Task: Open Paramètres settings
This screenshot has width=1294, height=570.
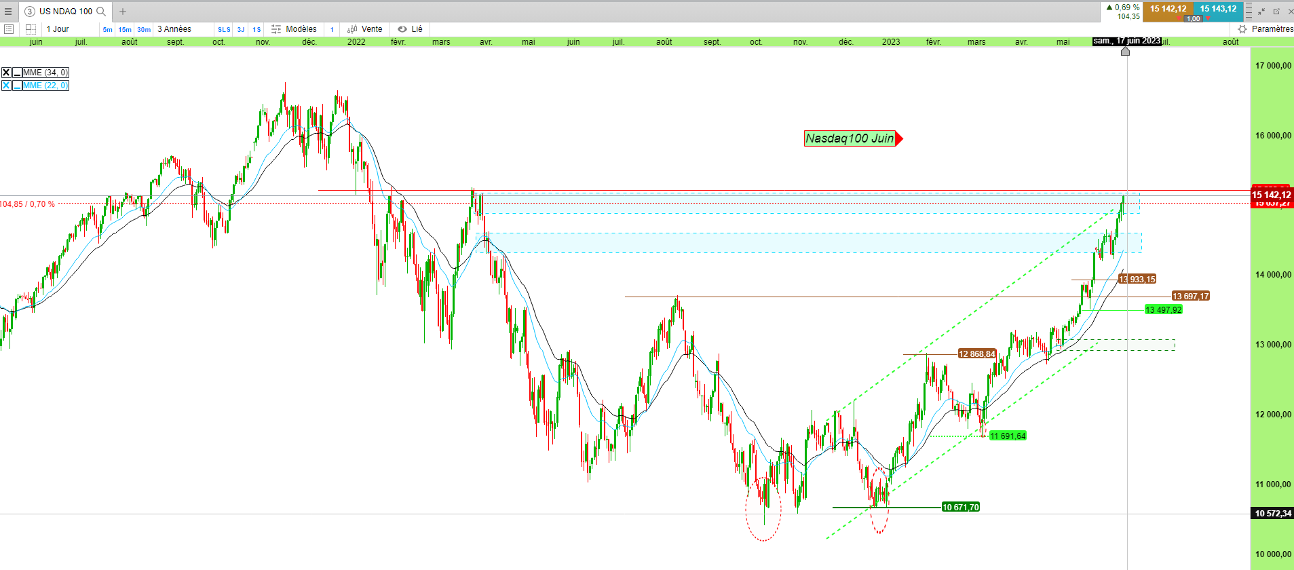Action: click(1266, 29)
